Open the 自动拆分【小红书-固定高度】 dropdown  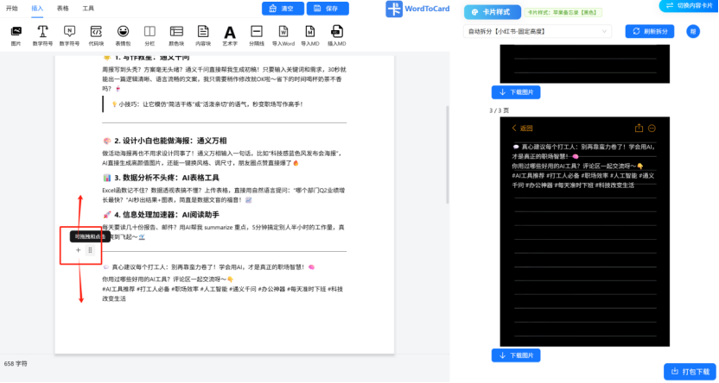point(538,32)
